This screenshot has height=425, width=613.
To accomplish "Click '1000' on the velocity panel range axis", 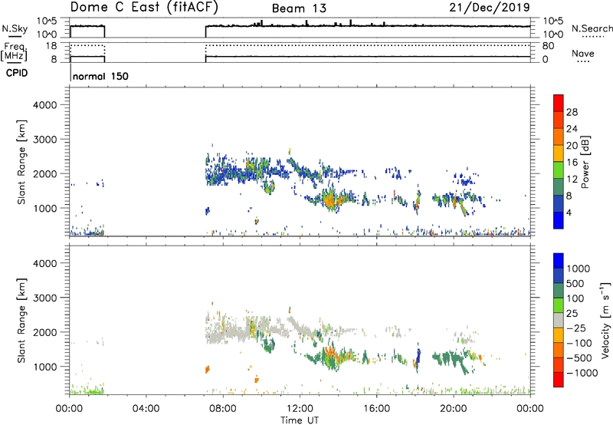I will pos(45,367).
